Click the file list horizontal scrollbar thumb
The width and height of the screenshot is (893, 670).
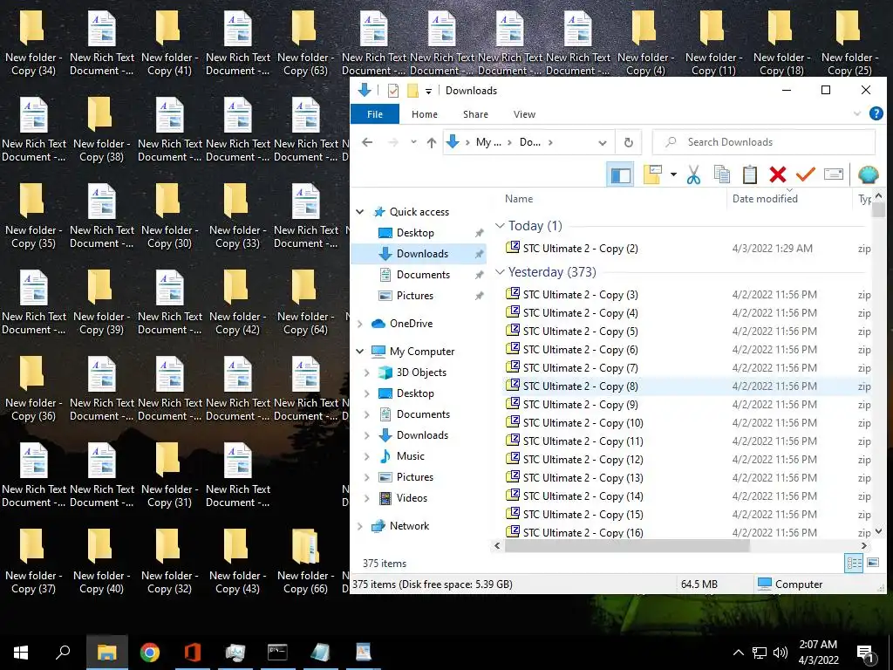626,546
